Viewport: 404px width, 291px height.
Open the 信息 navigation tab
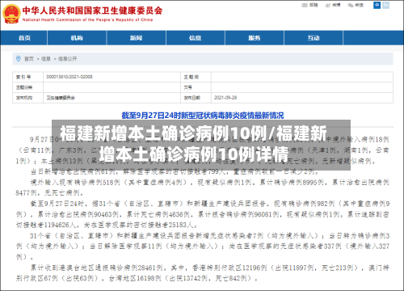tap(196, 38)
